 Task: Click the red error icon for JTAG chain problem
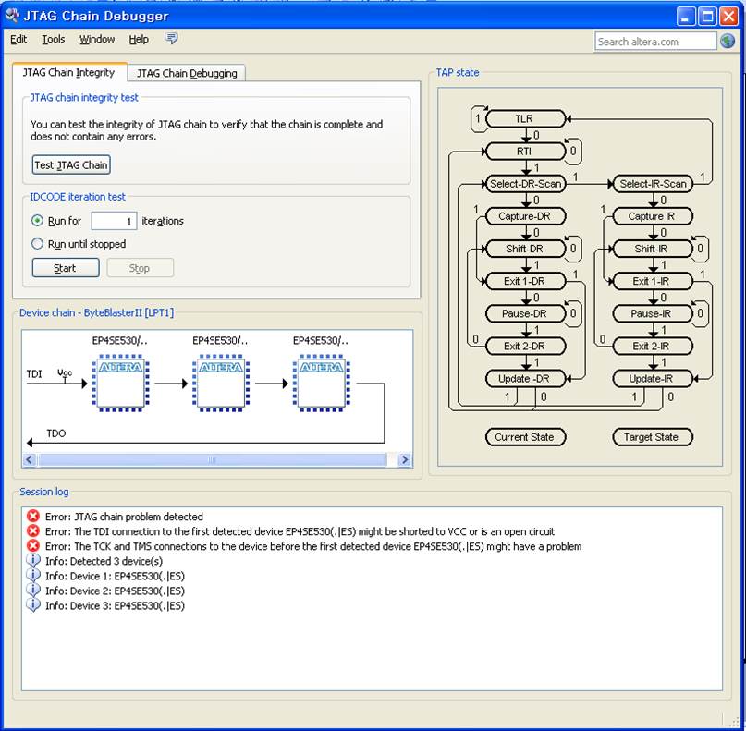(34, 517)
